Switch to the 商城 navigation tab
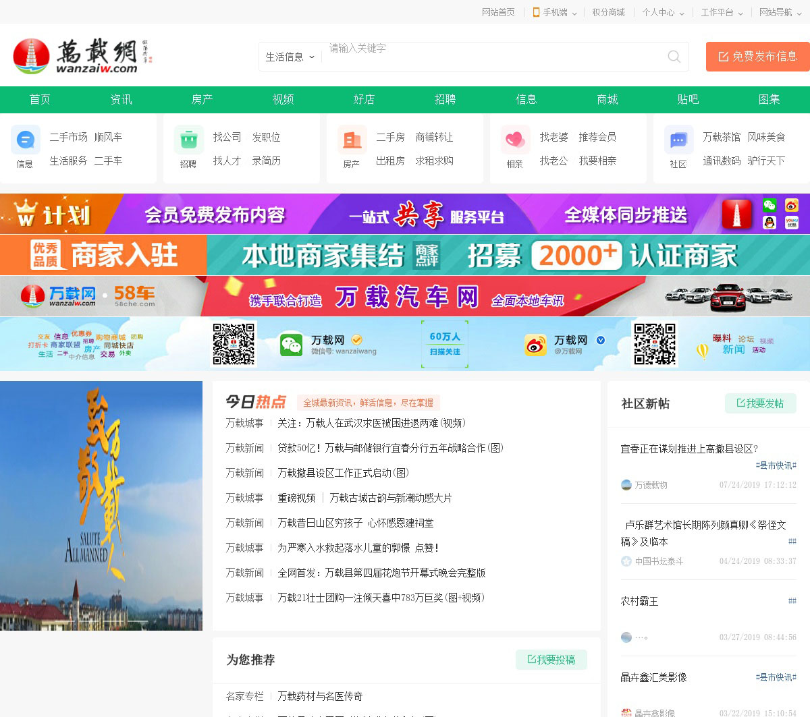Image resolution: width=810 pixels, height=717 pixels. pyautogui.click(x=607, y=99)
